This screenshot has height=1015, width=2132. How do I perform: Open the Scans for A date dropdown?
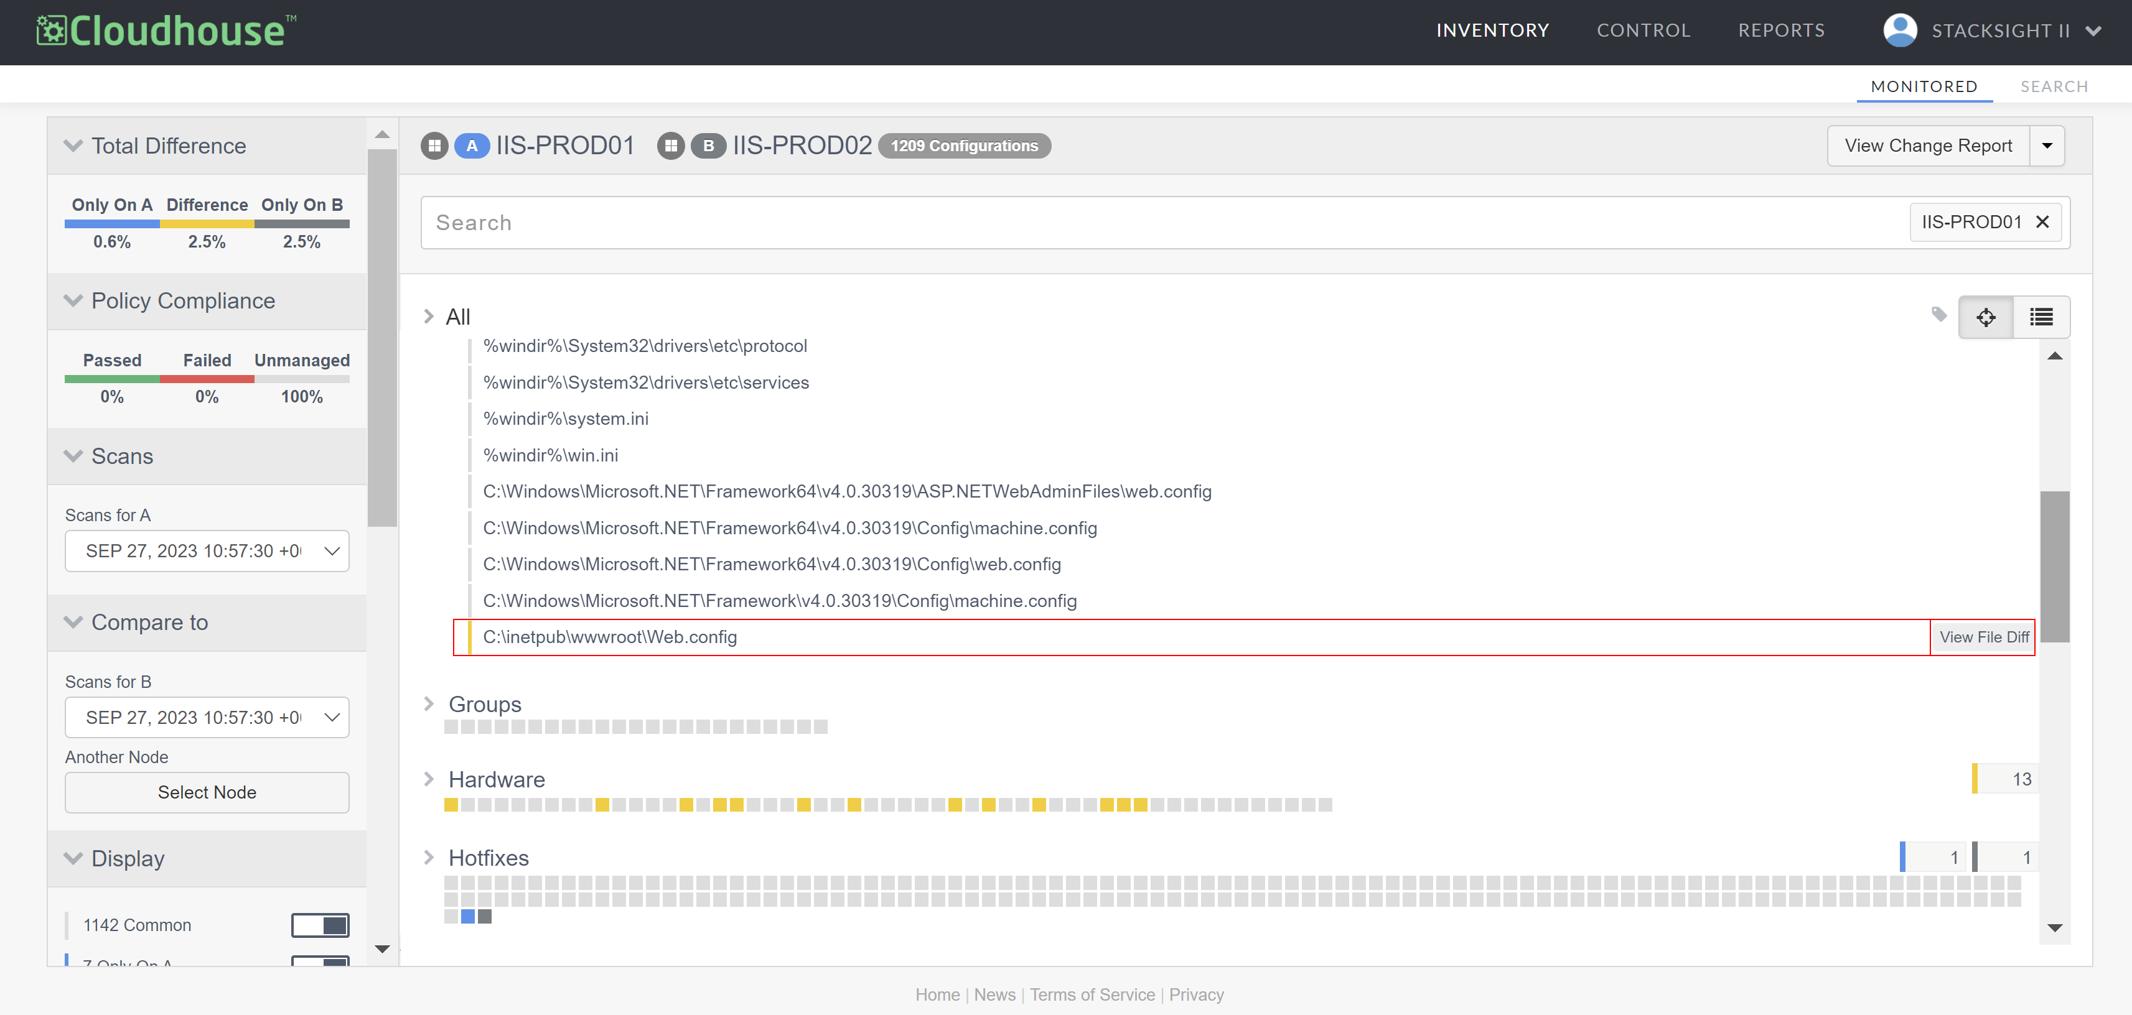207,551
